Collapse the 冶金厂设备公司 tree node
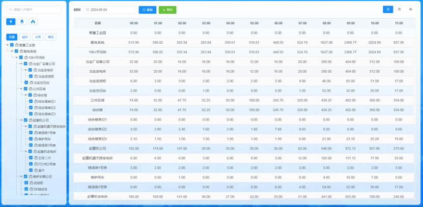This screenshot has height=207, width=423. 20,64
